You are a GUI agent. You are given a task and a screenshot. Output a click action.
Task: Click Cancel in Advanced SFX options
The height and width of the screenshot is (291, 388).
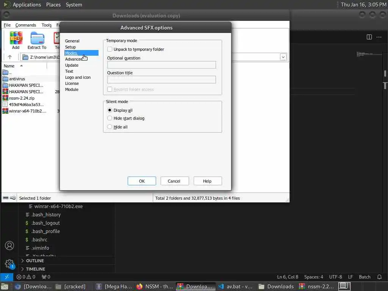174,181
